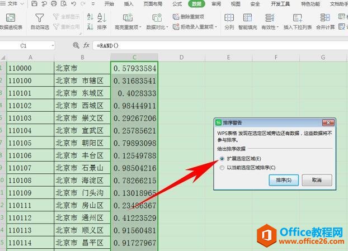Click 拒绝录入重复项 icon
Viewport: 348px width, 251px height.
coord(176,27)
